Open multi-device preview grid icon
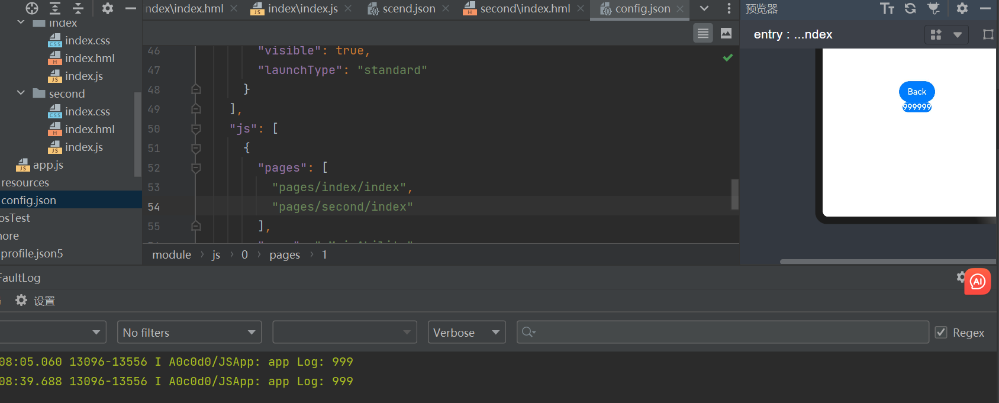The width and height of the screenshot is (999, 403). point(936,35)
